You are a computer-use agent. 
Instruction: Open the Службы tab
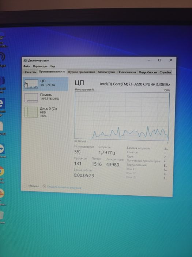click(165, 72)
